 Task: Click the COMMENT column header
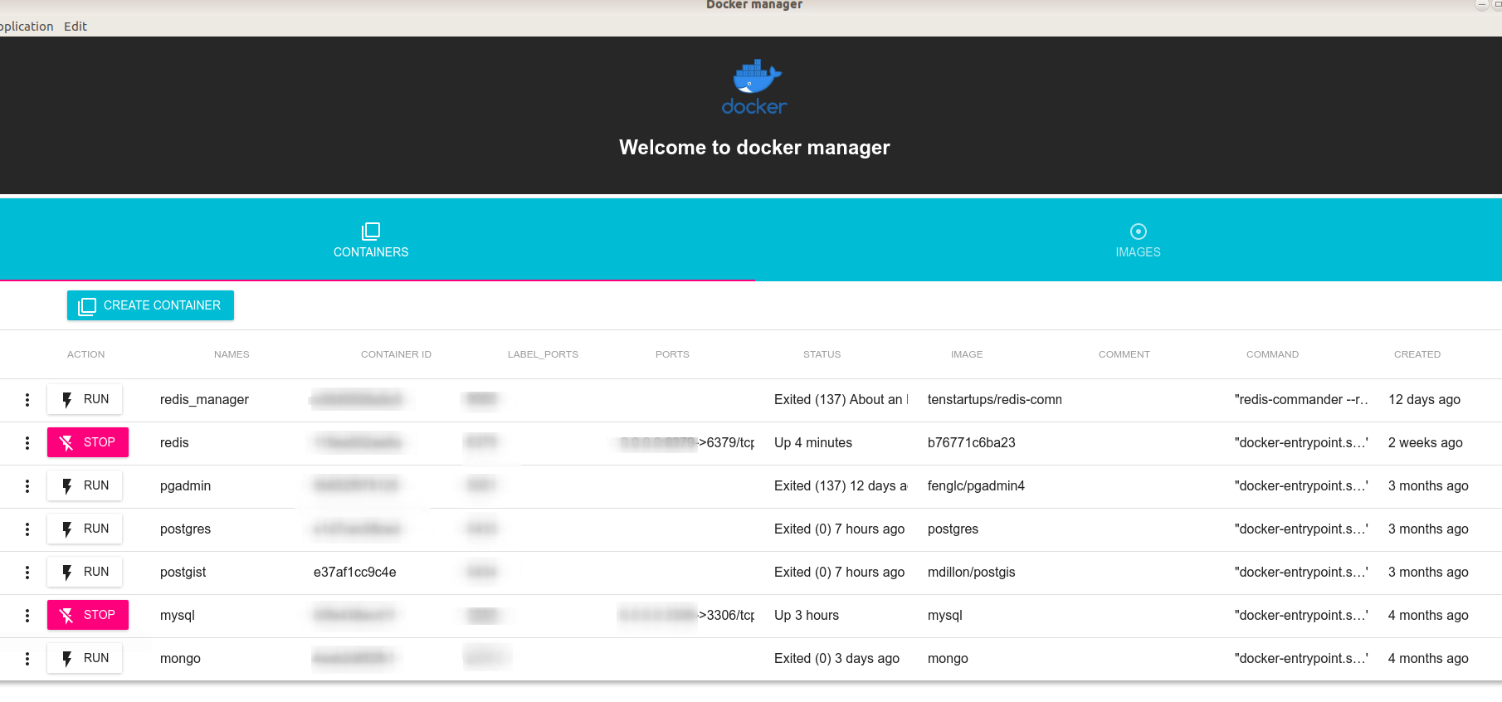point(1124,354)
